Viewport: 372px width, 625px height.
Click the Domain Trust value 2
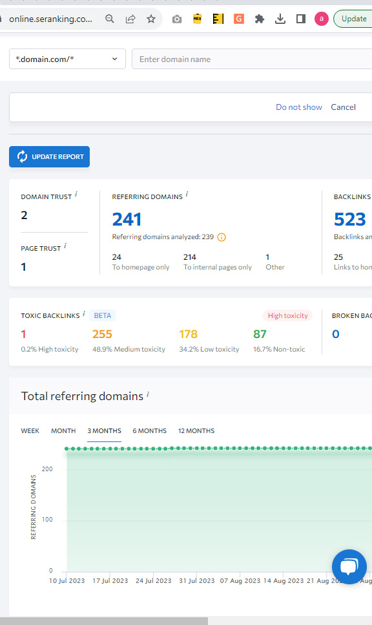(x=24, y=215)
